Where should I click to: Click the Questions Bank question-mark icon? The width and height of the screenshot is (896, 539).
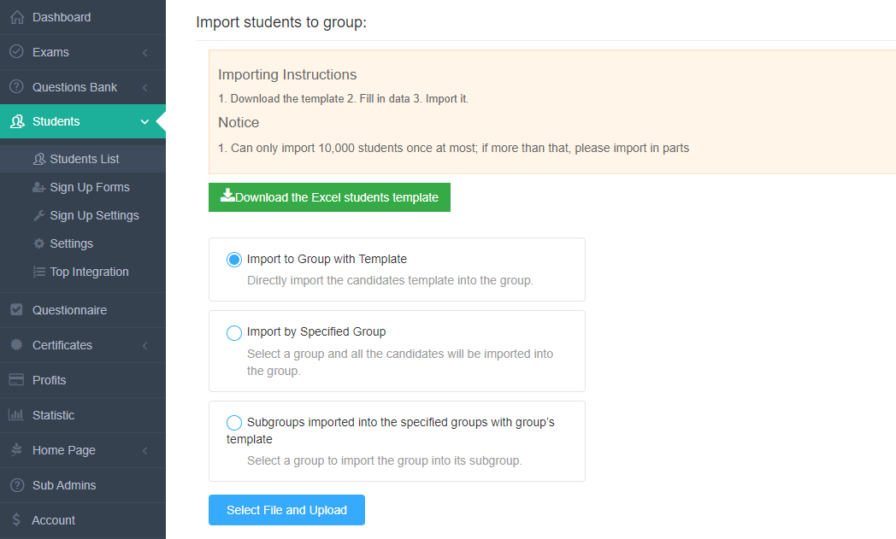tap(16, 87)
